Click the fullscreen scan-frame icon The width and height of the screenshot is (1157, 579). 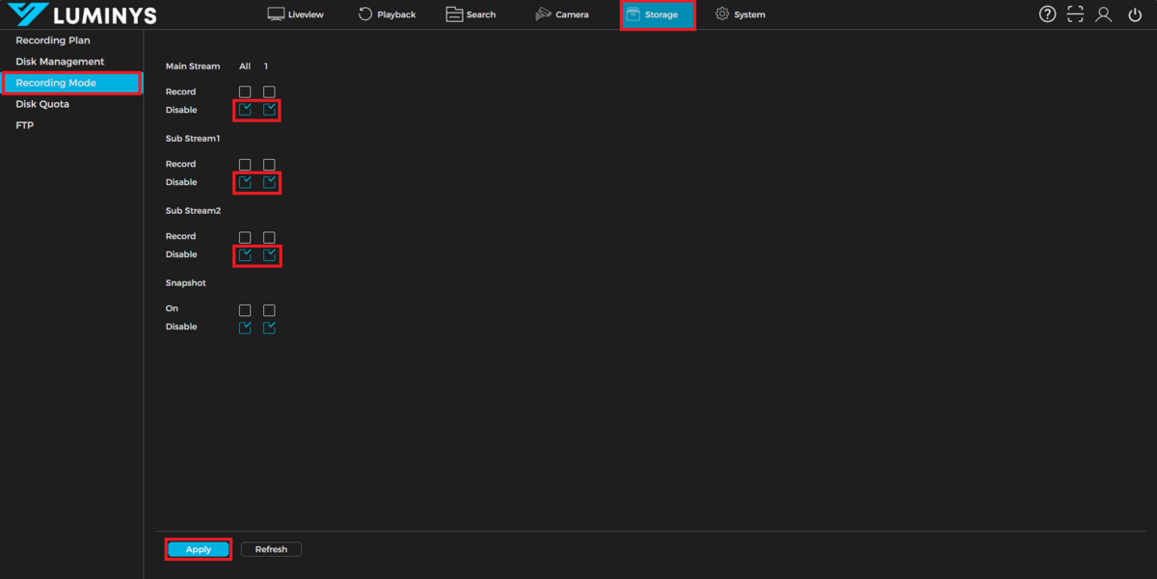1075,14
